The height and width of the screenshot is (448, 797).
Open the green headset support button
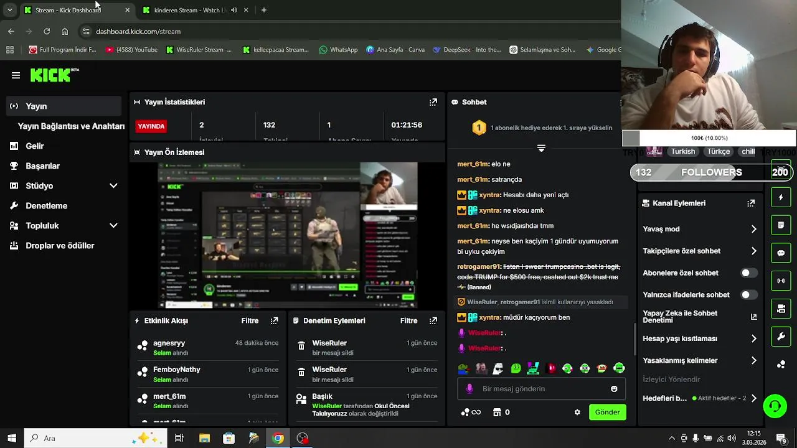pyautogui.click(x=775, y=406)
